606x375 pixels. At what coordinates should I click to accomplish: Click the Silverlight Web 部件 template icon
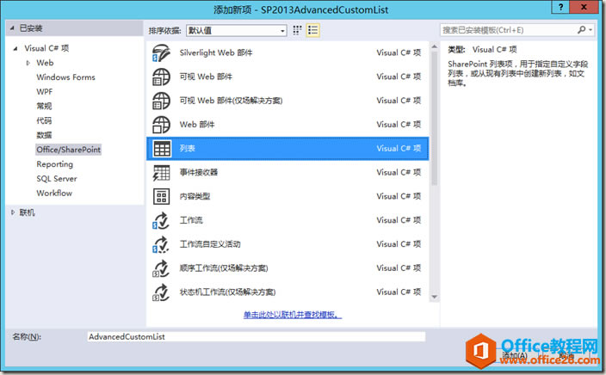[161, 53]
